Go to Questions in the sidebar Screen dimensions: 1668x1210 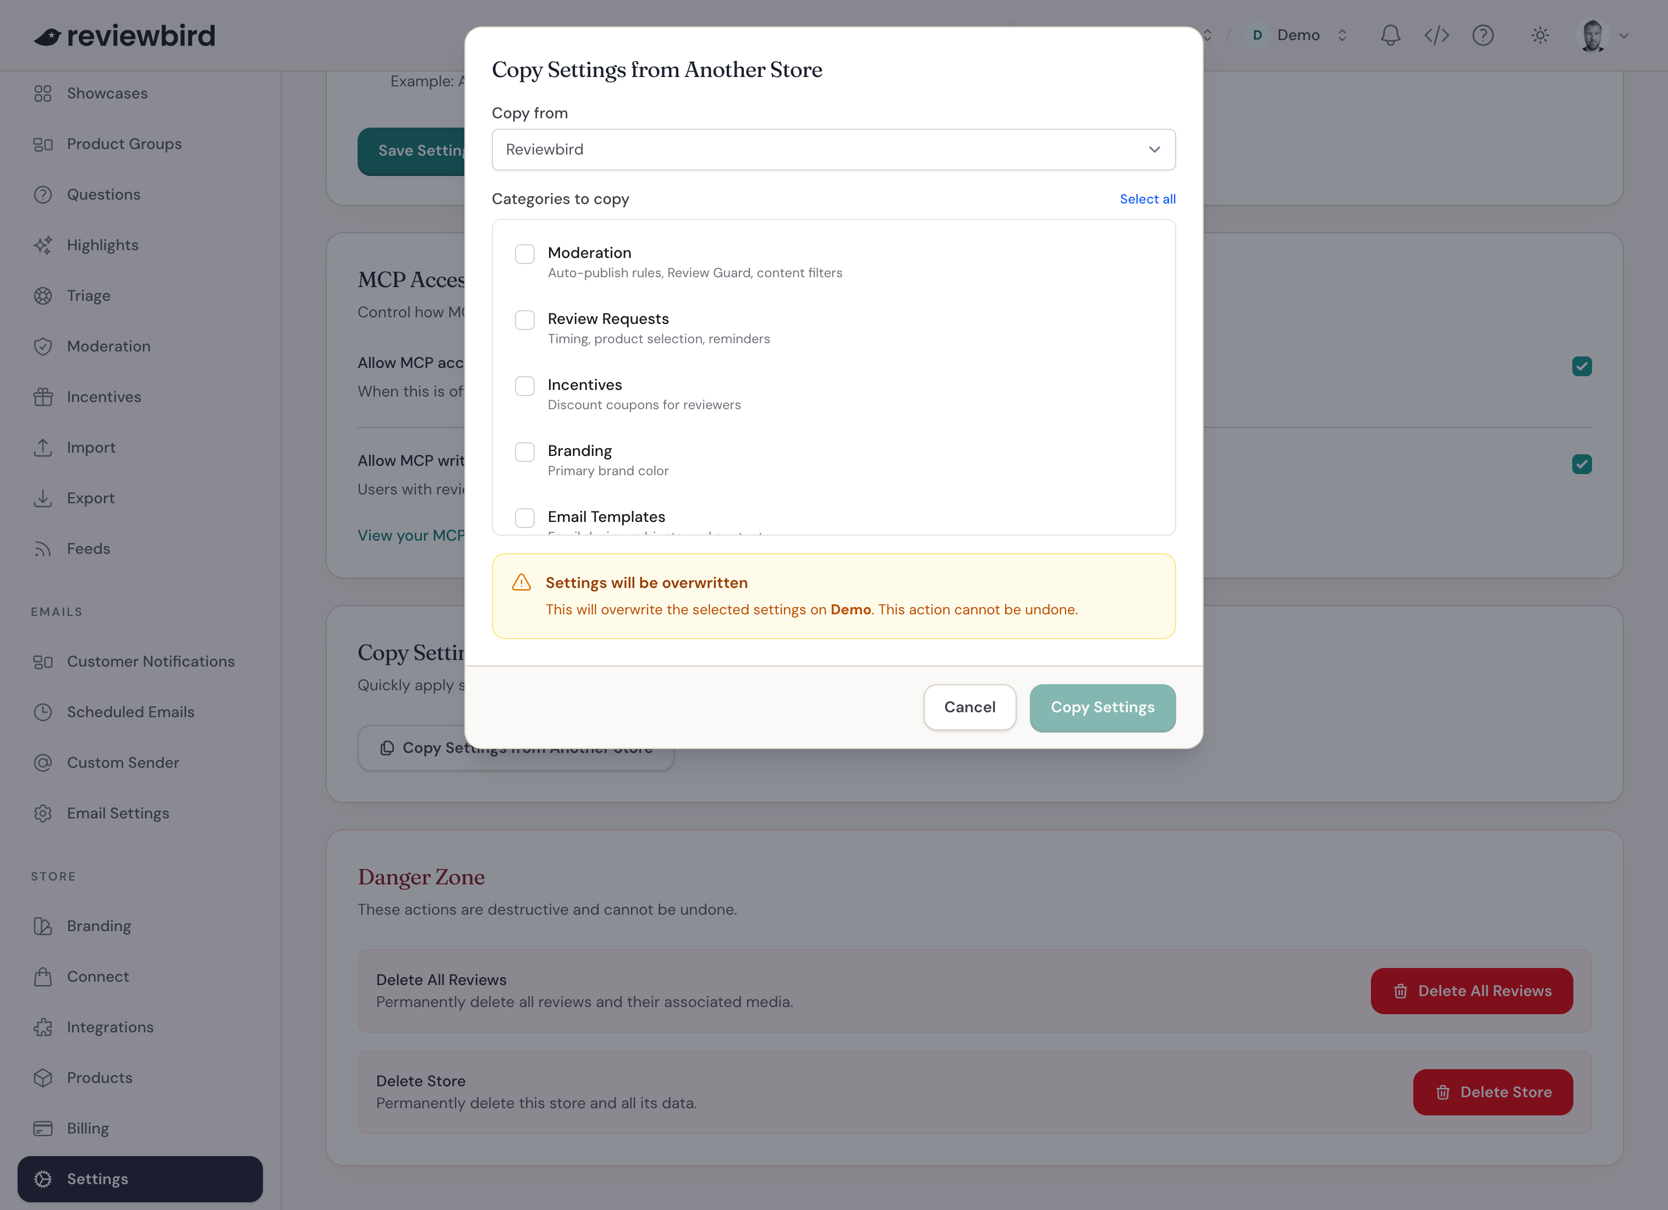pyautogui.click(x=103, y=195)
